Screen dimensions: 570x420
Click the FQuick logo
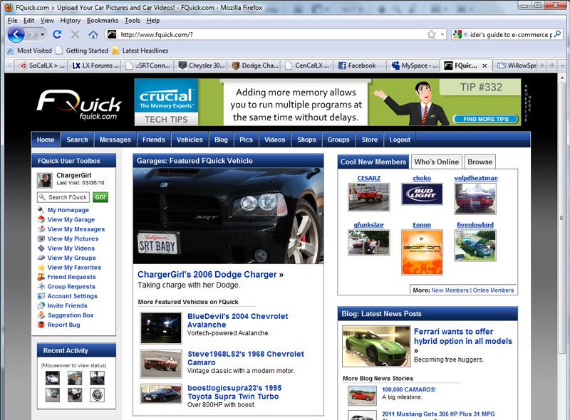click(79, 105)
